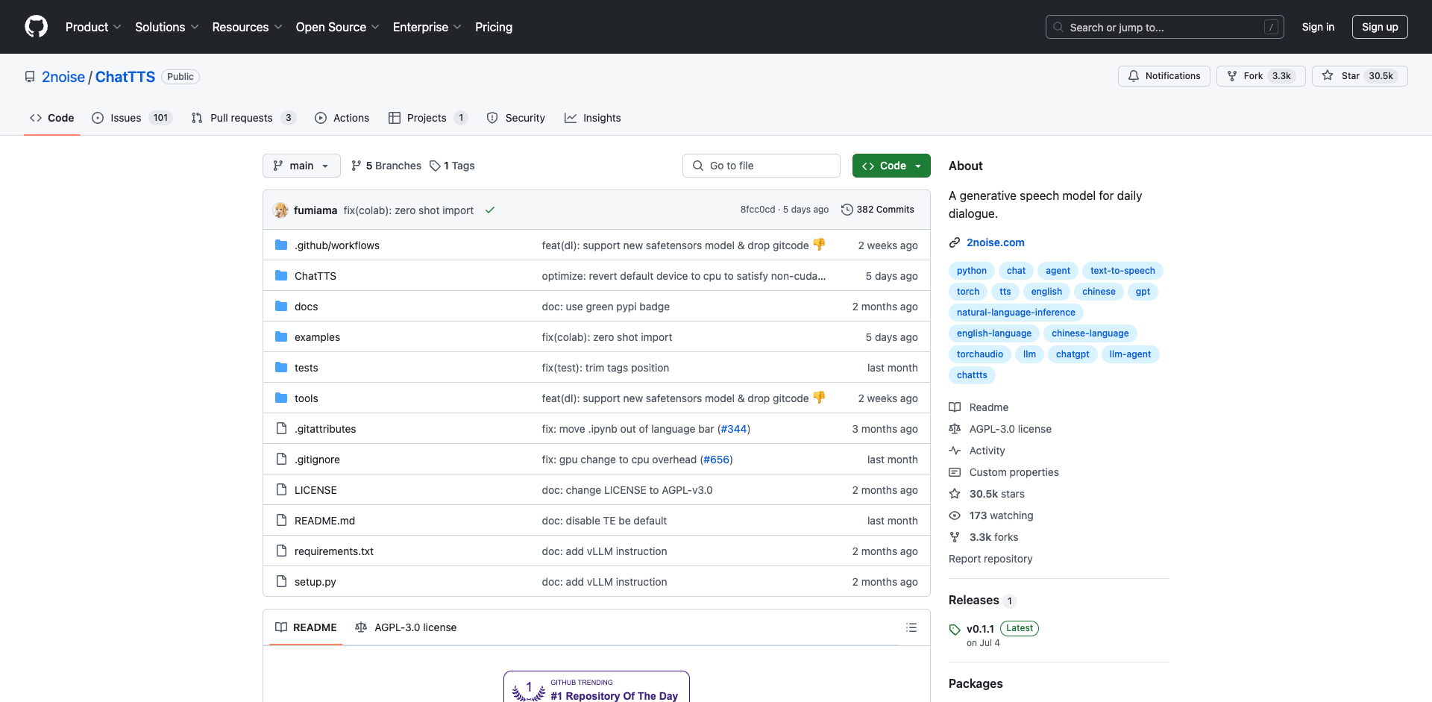Open the green Code dropdown button
Viewport: 1432px width, 702px height.
click(x=891, y=166)
